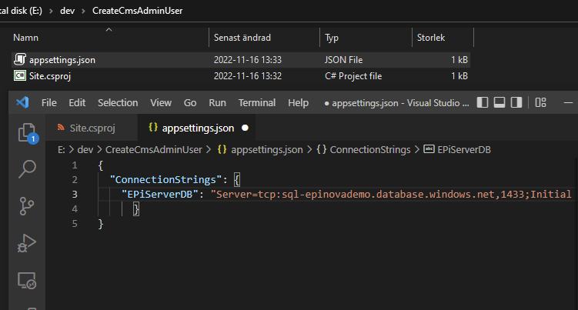This screenshot has height=310, width=578.
Task: Sort files by the Senast ändrad column
Action: (242, 38)
